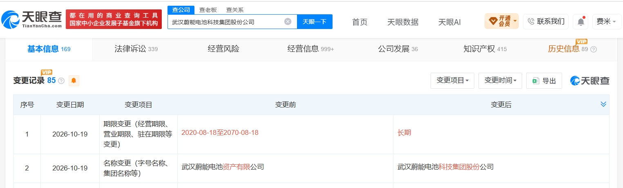
Task: Open the 法律诉讼 tab
Action: (136, 49)
